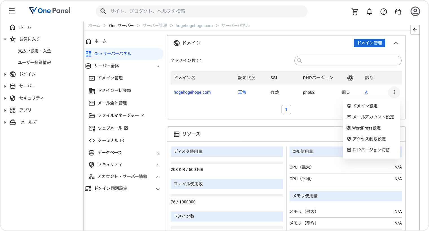Open the hamburger main menu
Image resolution: width=429 pixels, height=231 pixels.
[12, 11]
